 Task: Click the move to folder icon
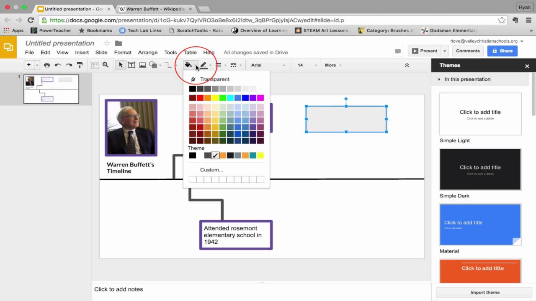tap(119, 43)
